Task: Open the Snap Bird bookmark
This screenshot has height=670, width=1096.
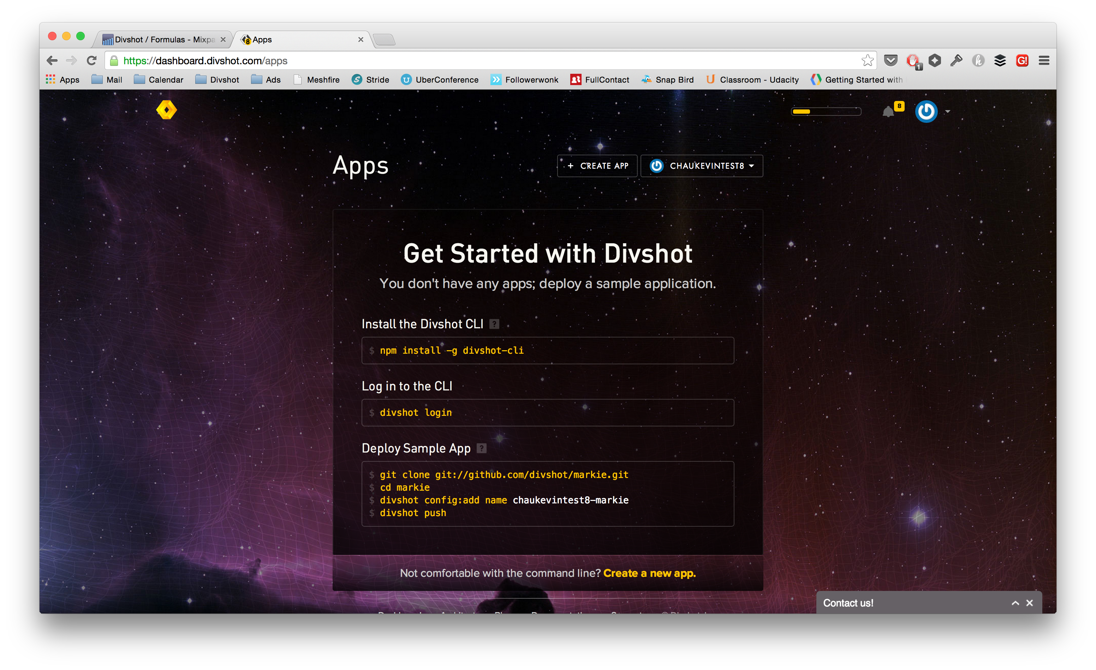Action: coord(668,79)
